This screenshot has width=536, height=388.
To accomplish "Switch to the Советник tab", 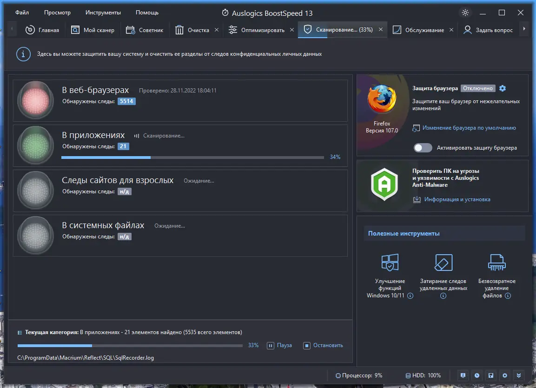I will click(x=144, y=30).
